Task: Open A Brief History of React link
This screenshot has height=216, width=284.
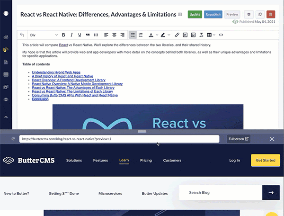Action: click(x=62, y=76)
